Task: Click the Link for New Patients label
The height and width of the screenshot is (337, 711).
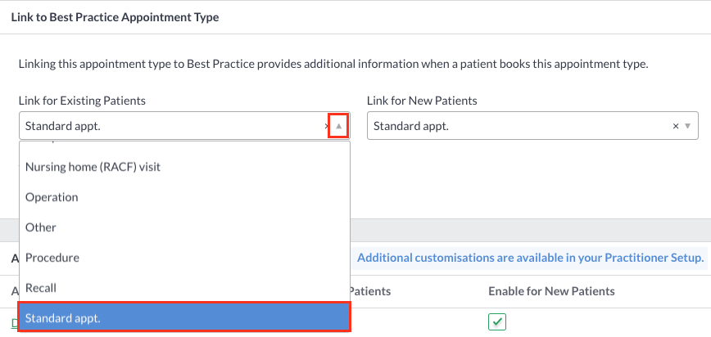Action: 422,101
